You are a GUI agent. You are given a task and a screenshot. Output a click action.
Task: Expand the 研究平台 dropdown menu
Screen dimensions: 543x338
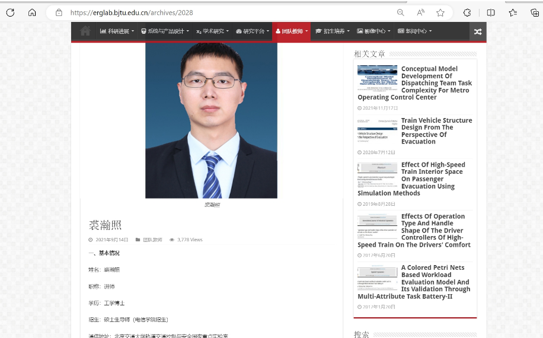253,31
